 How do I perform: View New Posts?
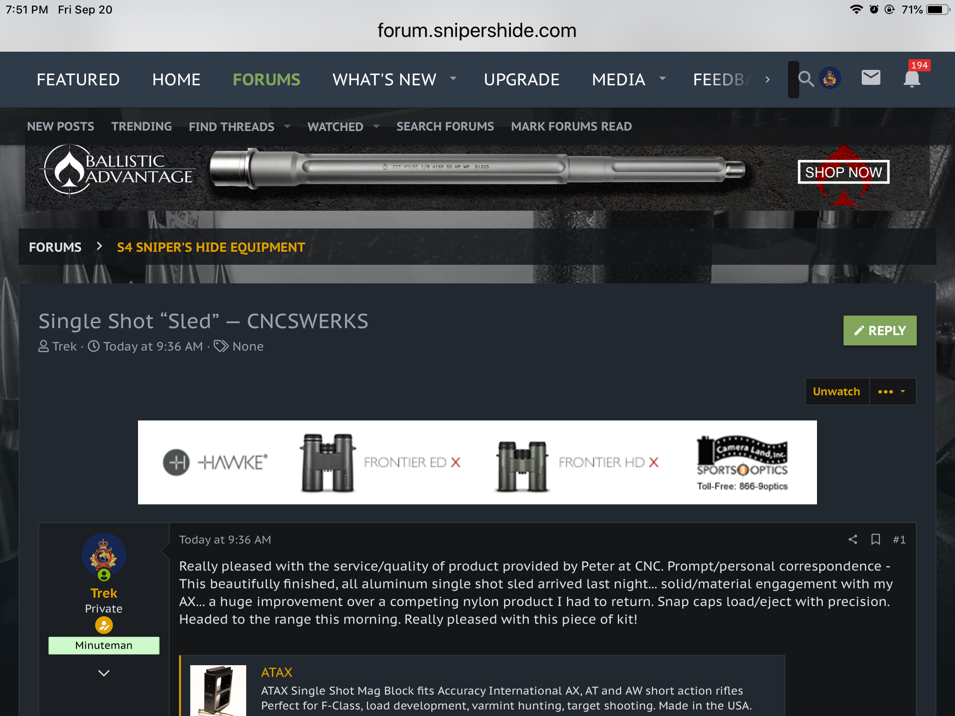(x=61, y=126)
